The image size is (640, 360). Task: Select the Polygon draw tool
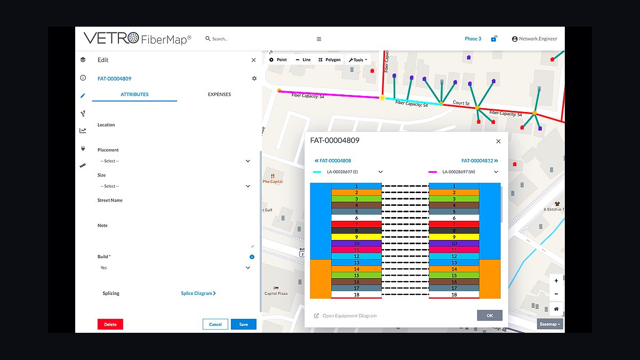[329, 60]
